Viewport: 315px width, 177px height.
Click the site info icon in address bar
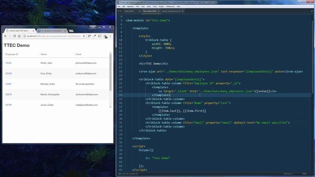coord(25,36)
